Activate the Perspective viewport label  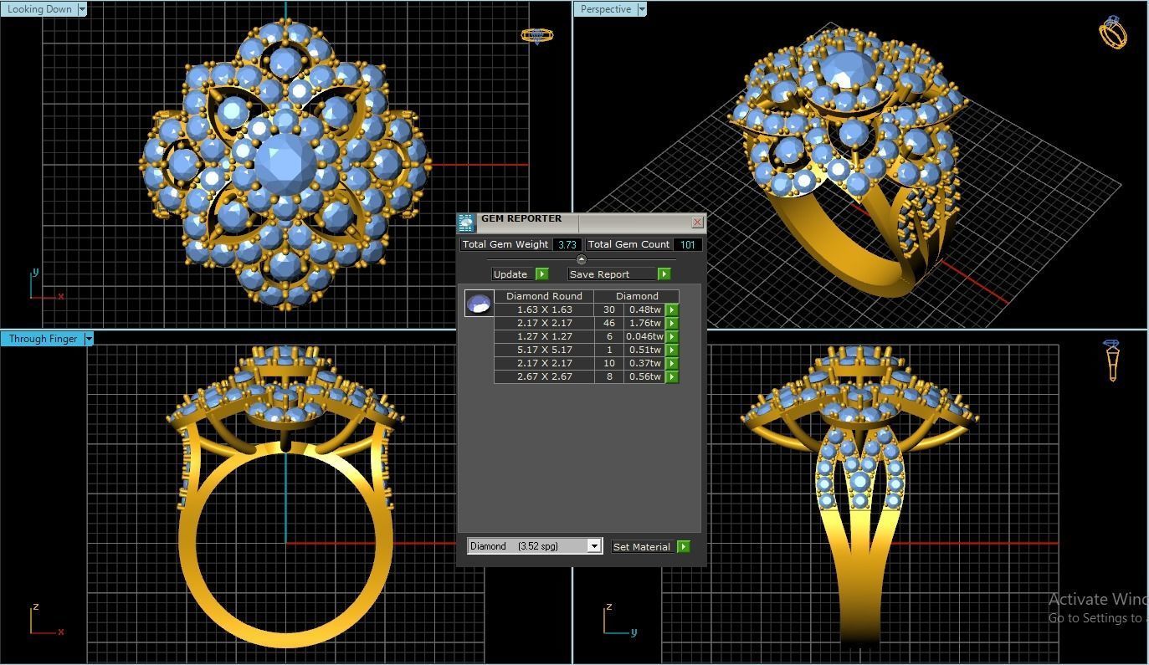606,9
